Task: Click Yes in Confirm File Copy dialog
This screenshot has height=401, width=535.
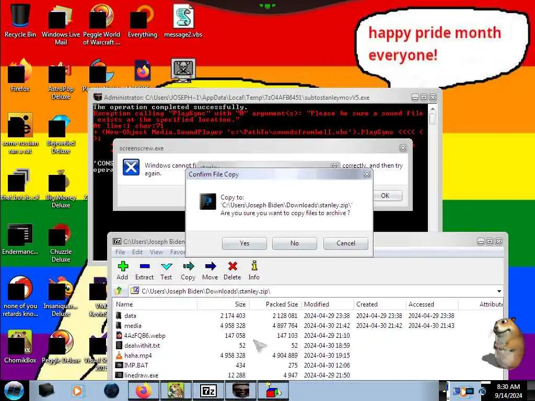Action: pyautogui.click(x=245, y=243)
